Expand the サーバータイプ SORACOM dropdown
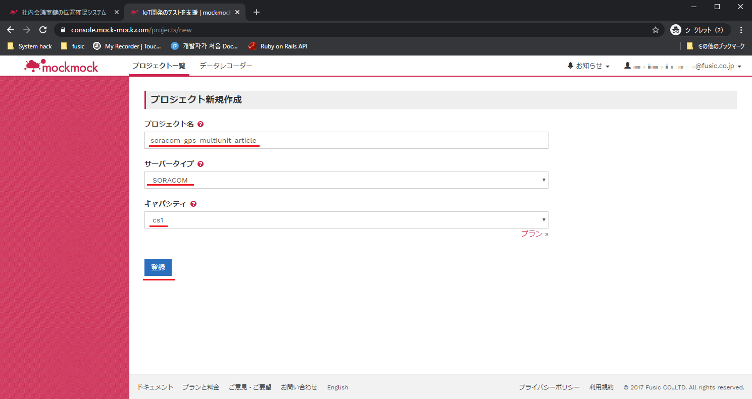The width and height of the screenshot is (752, 399). click(x=346, y=180)
